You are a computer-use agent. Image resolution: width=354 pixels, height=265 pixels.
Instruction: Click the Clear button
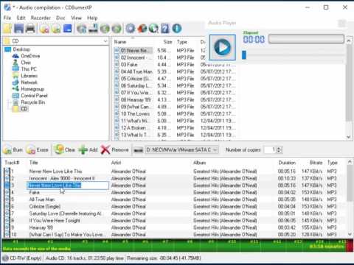(x=64, y=149)
